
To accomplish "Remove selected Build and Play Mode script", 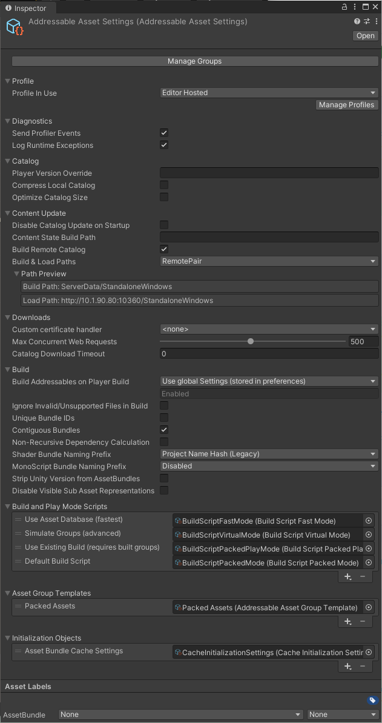I will [363, 577].
